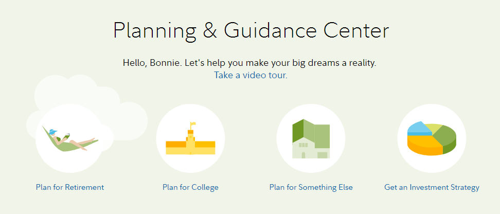This screenshot has height=214, width=500.
Task: Follow the Plan for College link
Action: click(x=190, y=187)
